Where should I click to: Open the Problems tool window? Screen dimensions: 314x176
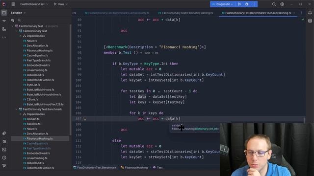point(4,157)
